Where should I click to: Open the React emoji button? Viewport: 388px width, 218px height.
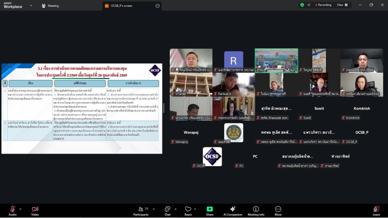click(188, 210)
